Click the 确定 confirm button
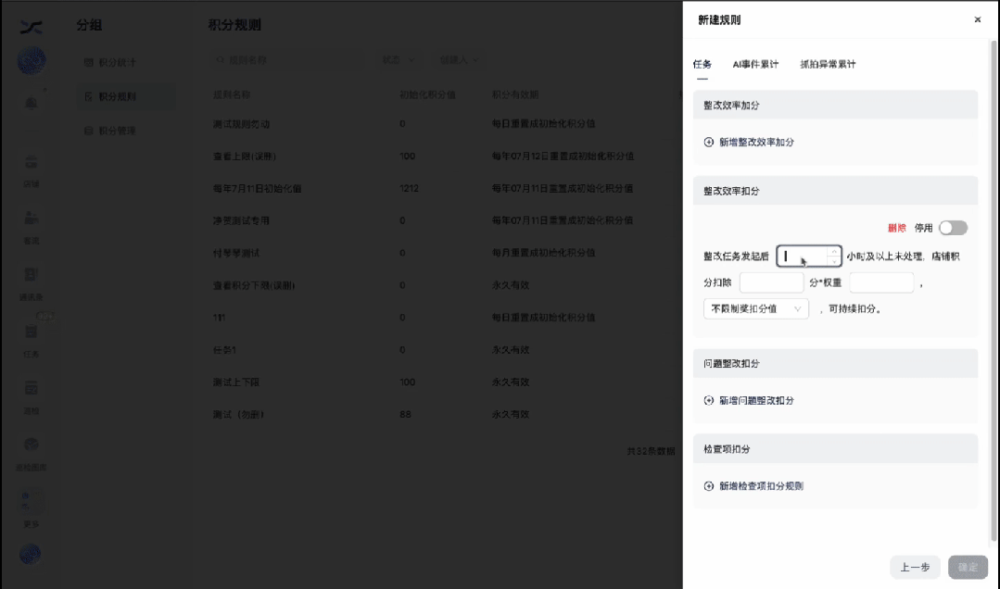 (968, 567)
